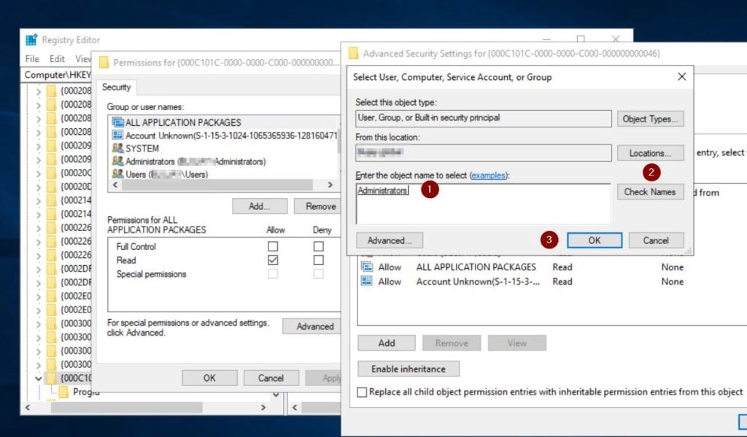
Task: Untick Allow checkbox for Read permission
Action: point(273,260)
